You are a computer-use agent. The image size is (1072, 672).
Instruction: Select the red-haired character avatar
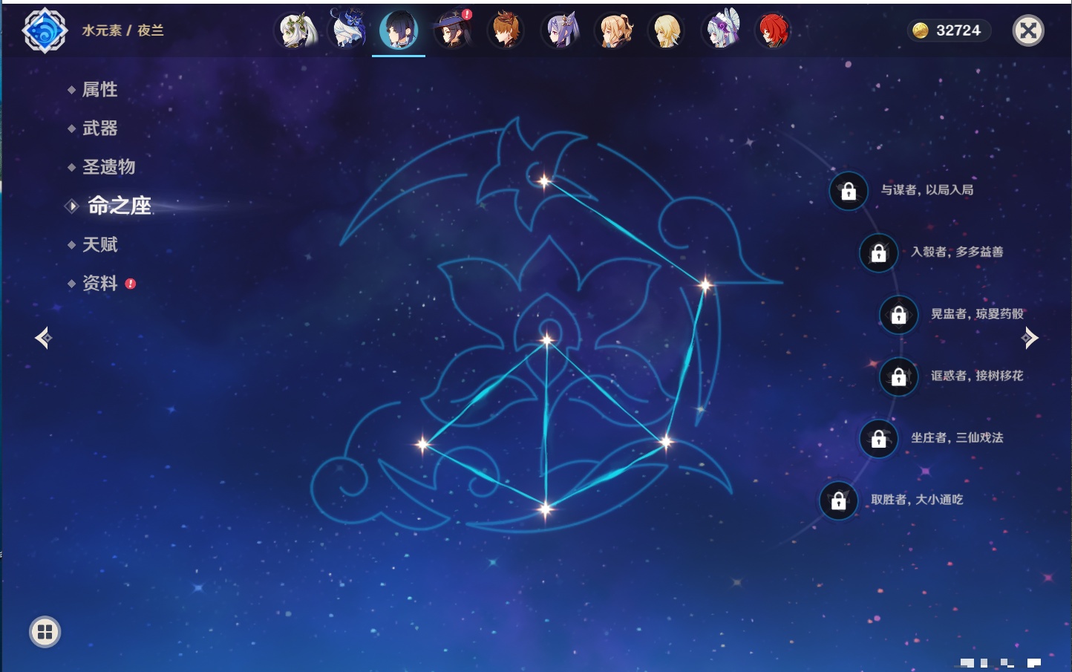(773, 30)
